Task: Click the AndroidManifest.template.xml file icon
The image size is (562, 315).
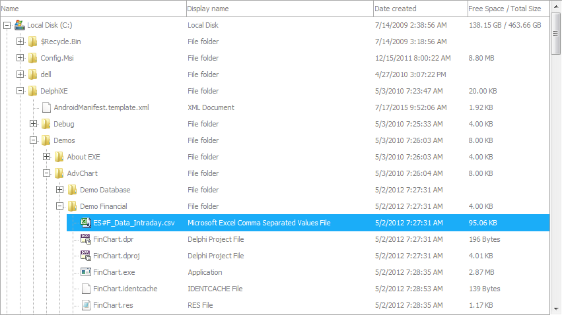Action: (x=46, y=107)
